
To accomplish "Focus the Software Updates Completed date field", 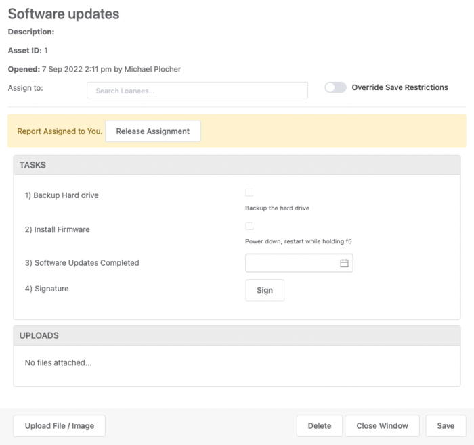I will [292, 263].
